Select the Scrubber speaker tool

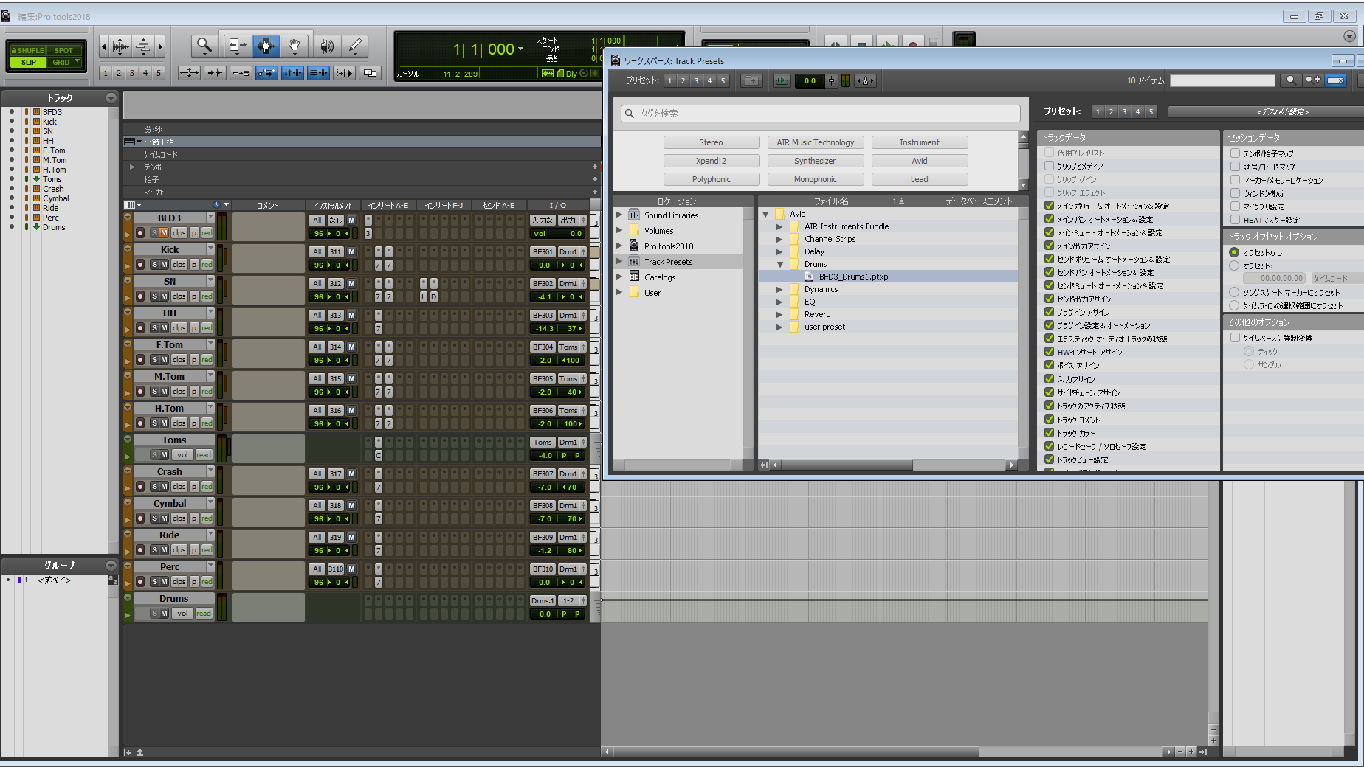[x=326, y=46]
